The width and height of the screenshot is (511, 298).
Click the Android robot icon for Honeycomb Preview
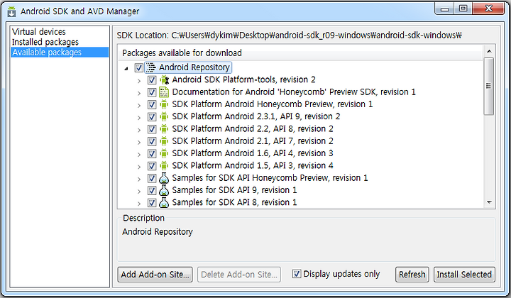pos(164,104)
